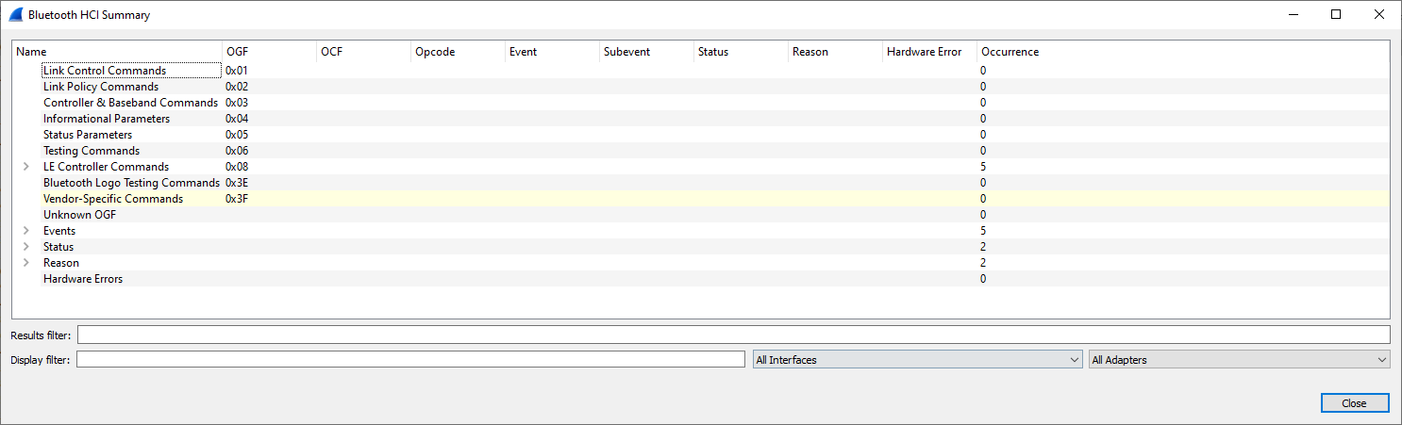Sort by the OGF column header

tap(270, 52)
